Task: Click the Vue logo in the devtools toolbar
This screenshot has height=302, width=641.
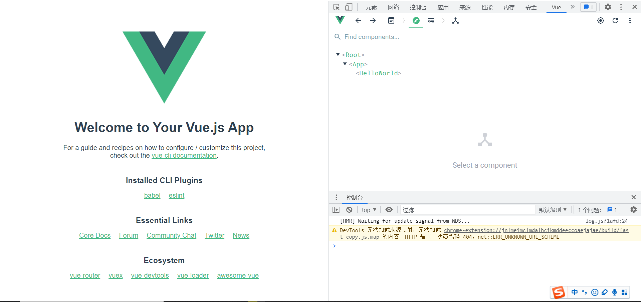Action: point(340,20)
